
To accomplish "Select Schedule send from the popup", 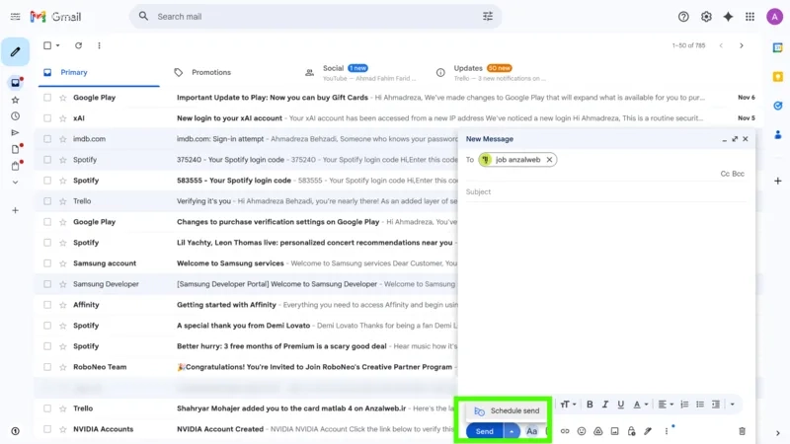I will (x=507, y=410).
